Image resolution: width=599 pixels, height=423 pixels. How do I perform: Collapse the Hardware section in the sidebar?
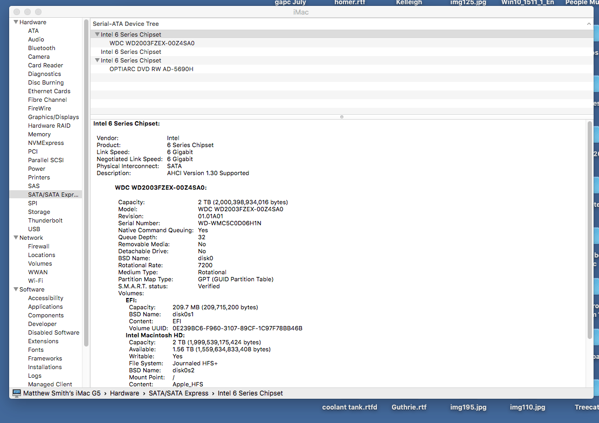[16, 22]
